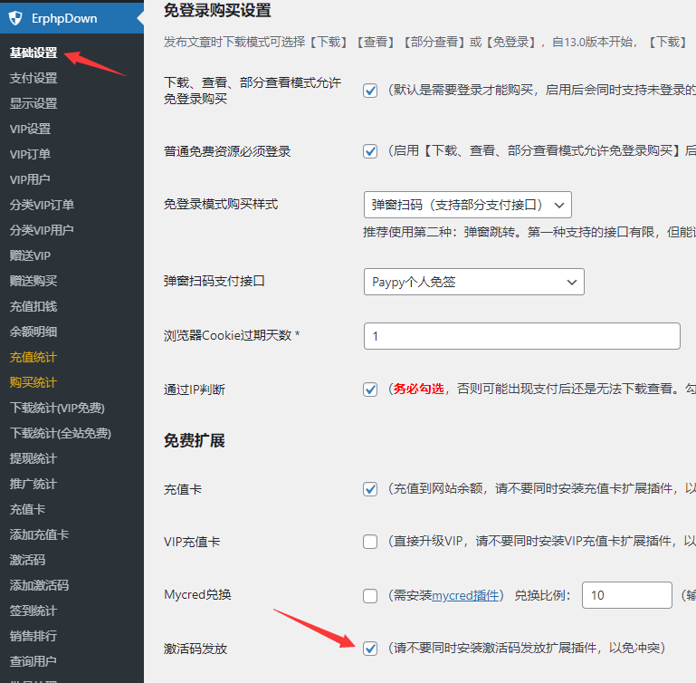Open 推广统计 page
This screenshot has width=696, height=683.
click(33, 484)
